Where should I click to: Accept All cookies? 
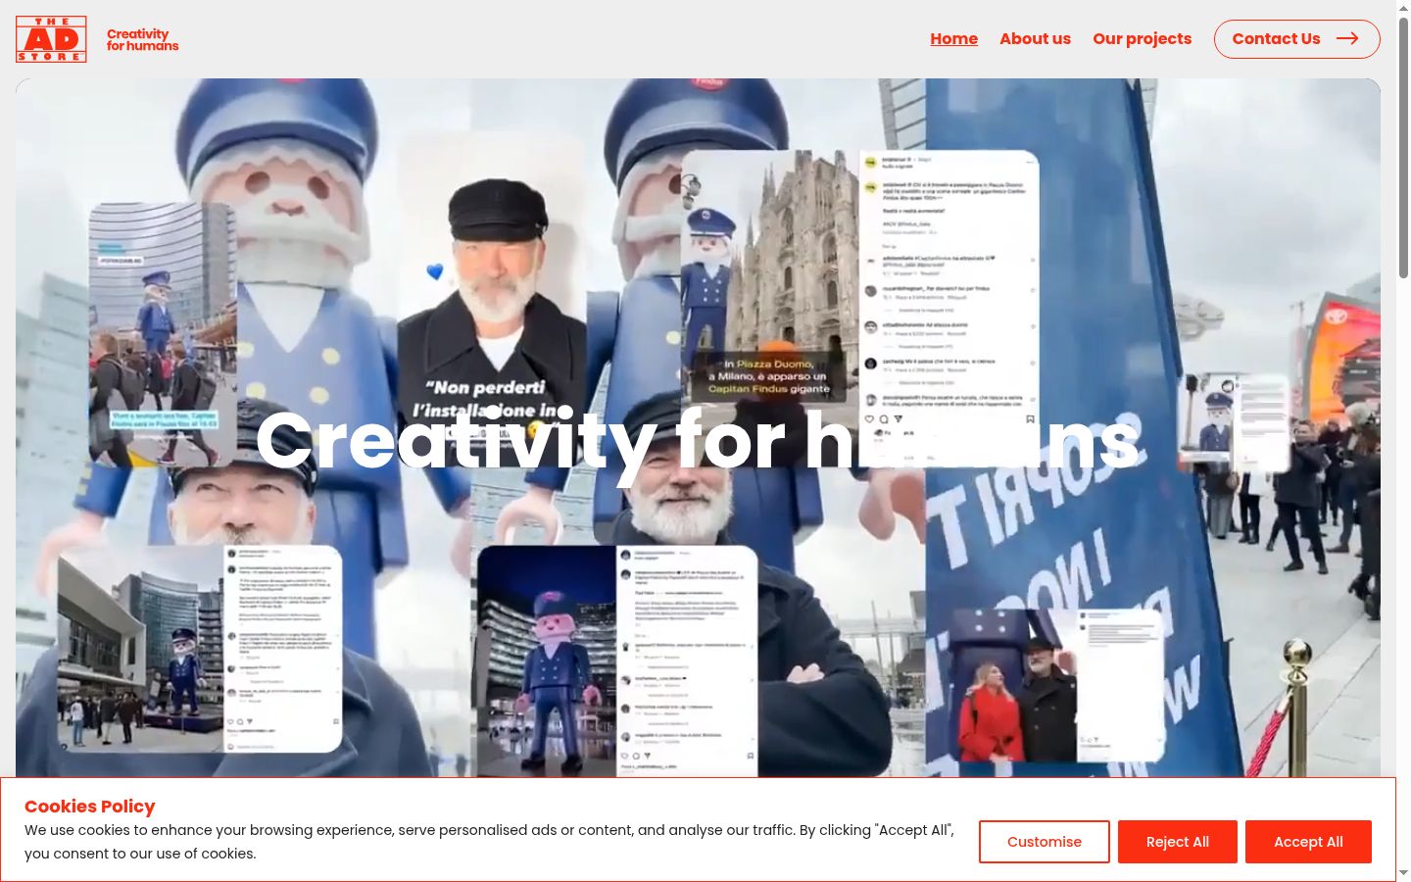click(x=1308, y=842)
